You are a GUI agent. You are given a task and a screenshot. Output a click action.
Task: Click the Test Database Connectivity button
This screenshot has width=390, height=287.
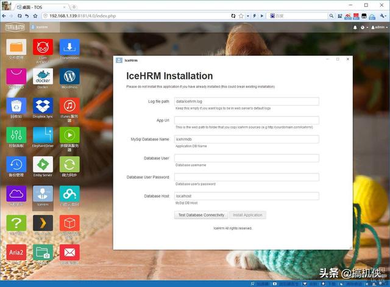point(201,215)
